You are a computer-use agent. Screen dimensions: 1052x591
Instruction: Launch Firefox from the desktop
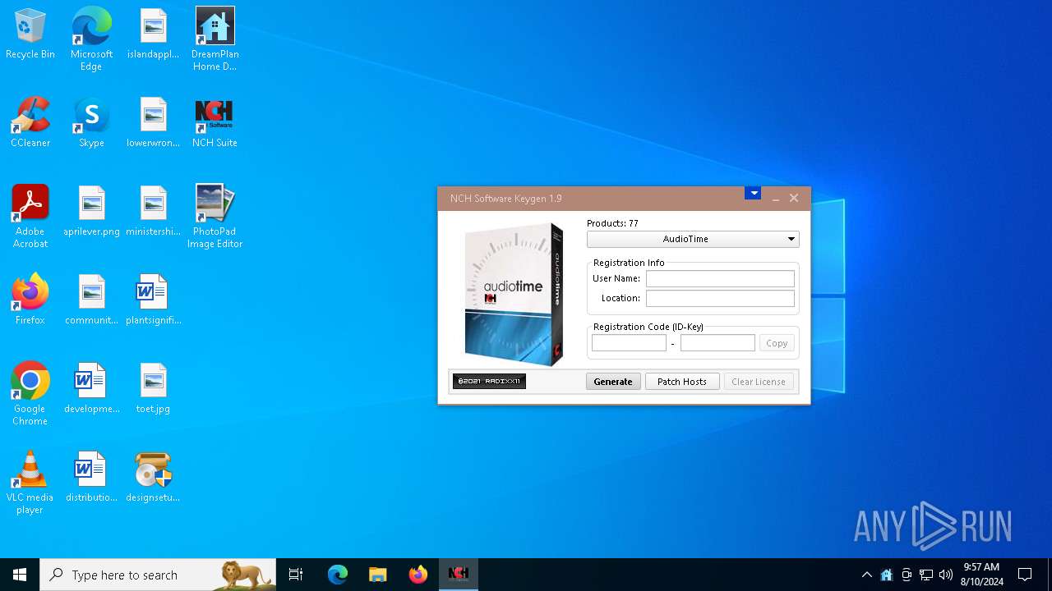click(30, 300)
